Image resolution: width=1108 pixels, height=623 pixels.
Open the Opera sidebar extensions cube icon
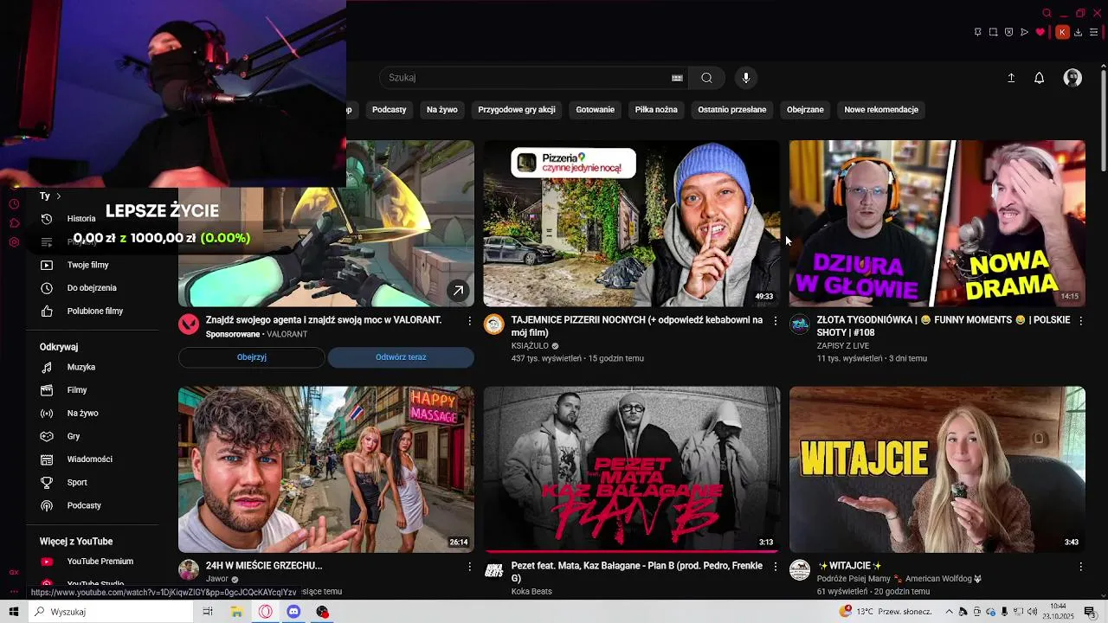(x=14, y=223)
